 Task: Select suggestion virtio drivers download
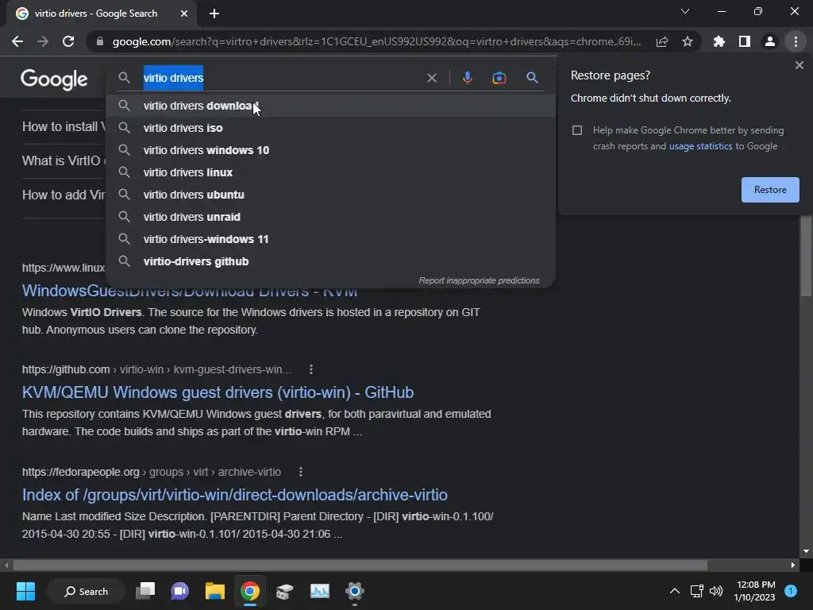[x=330, y=106]
